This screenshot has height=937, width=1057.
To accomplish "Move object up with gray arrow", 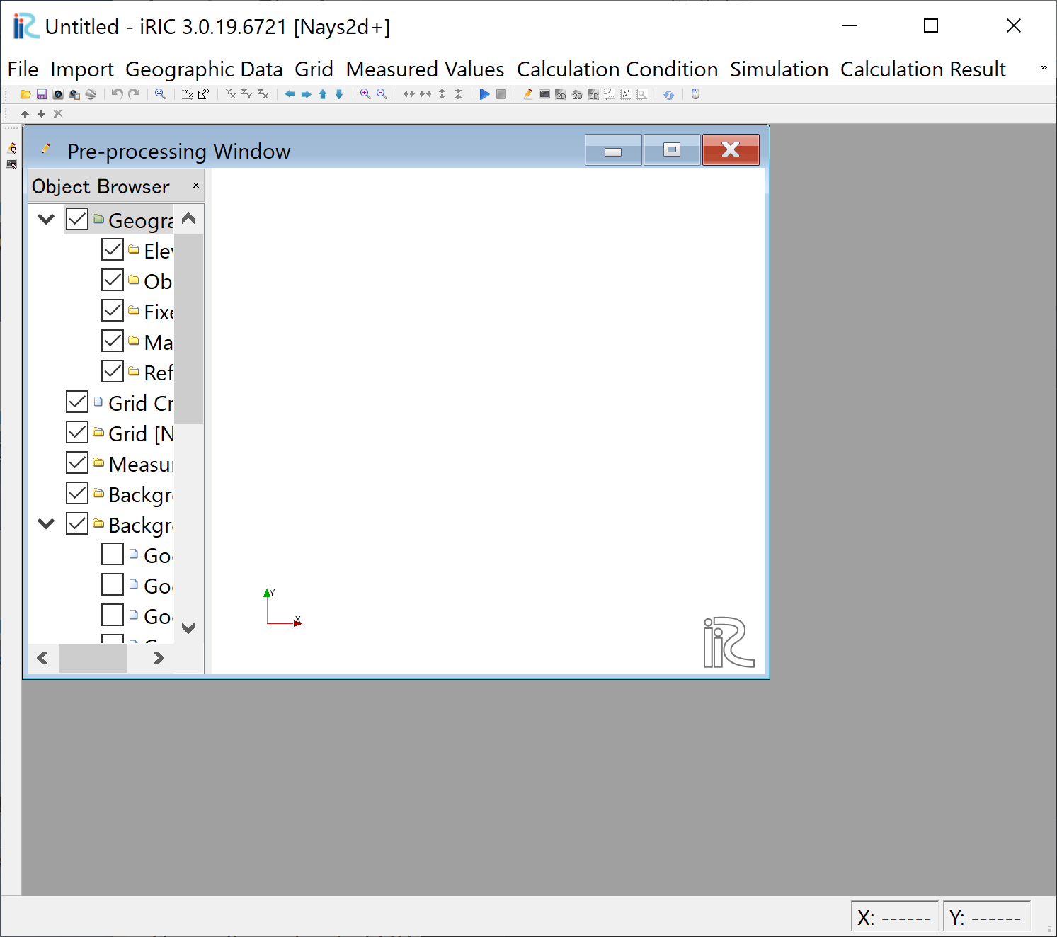I will (x=25, y=114).
